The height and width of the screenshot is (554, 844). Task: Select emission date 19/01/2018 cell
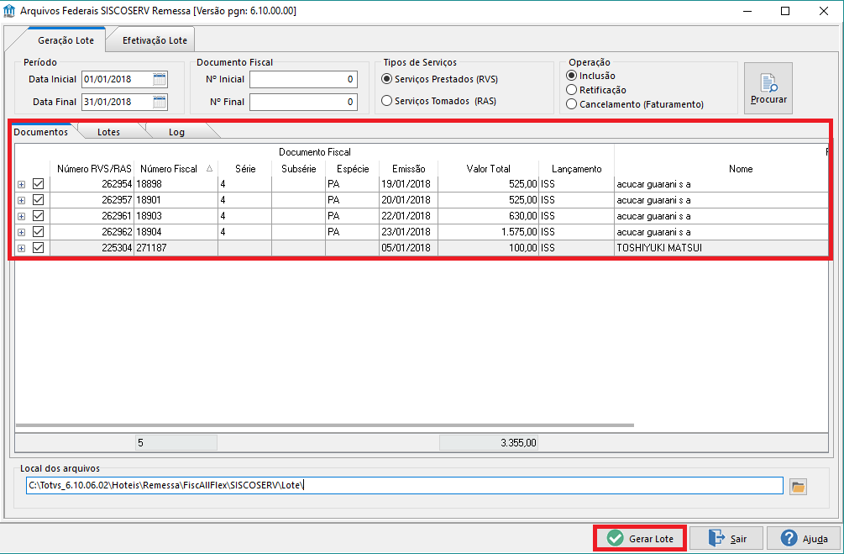(408, 184)
